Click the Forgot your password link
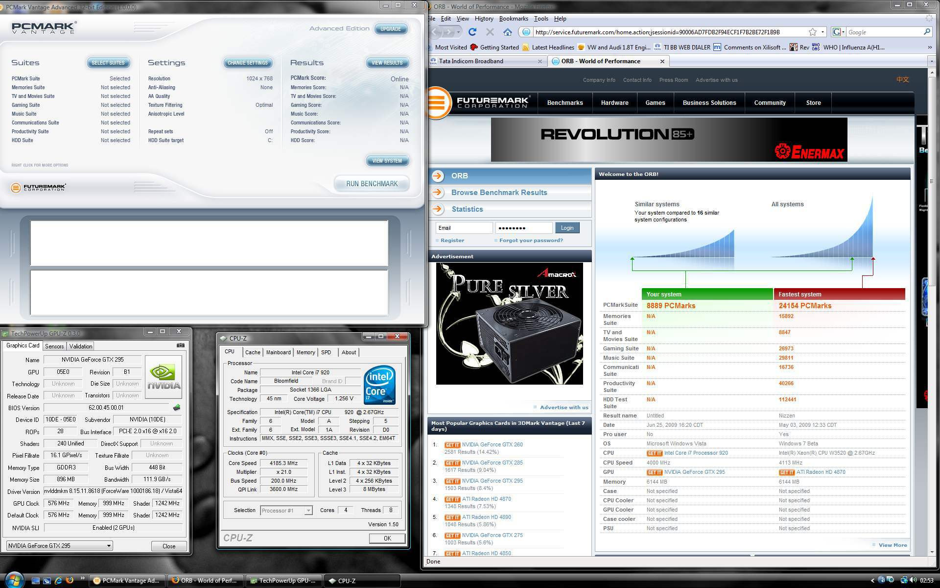This screenshot has width=940, height=588. [x=531, y=241]
